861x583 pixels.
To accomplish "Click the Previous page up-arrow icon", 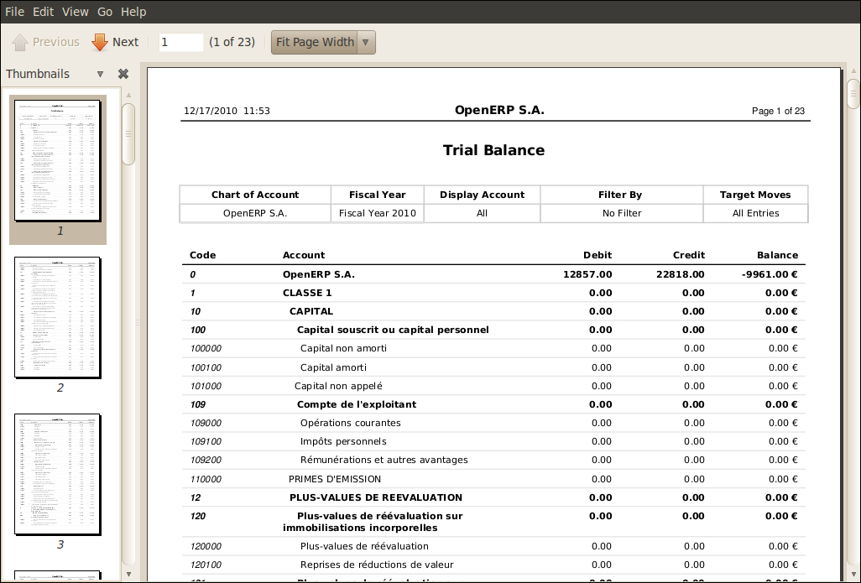I will click(x=20, y=42).
